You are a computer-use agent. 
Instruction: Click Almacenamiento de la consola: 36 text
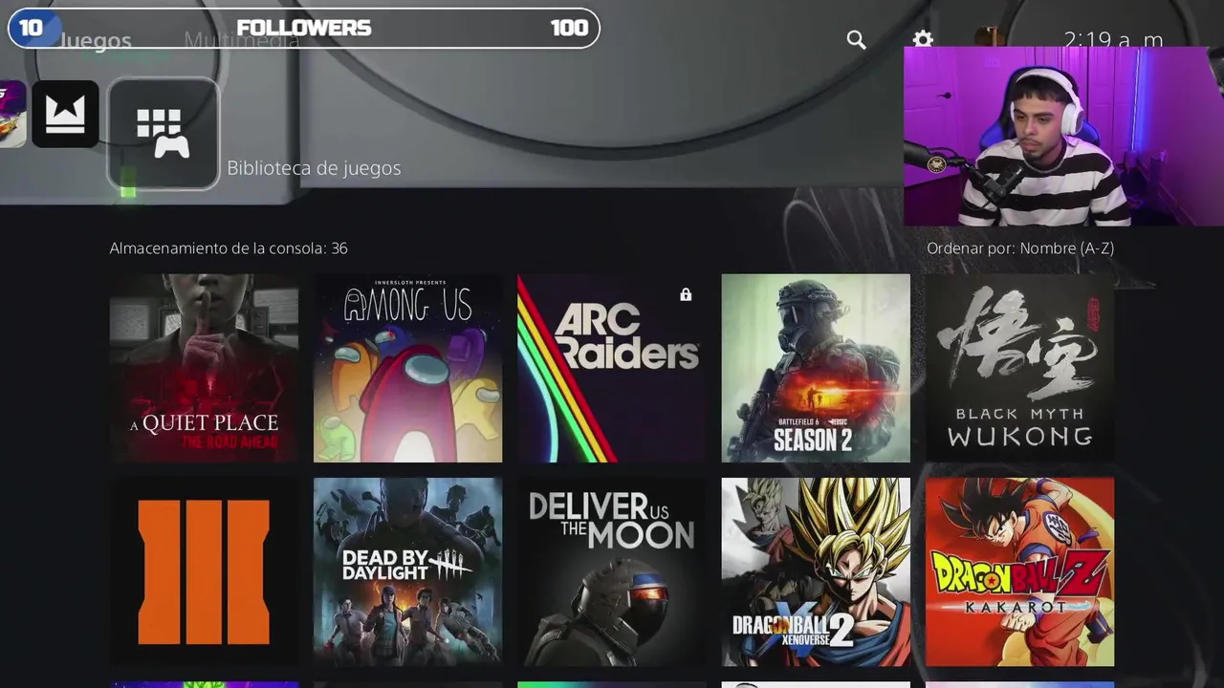(229, 248)
